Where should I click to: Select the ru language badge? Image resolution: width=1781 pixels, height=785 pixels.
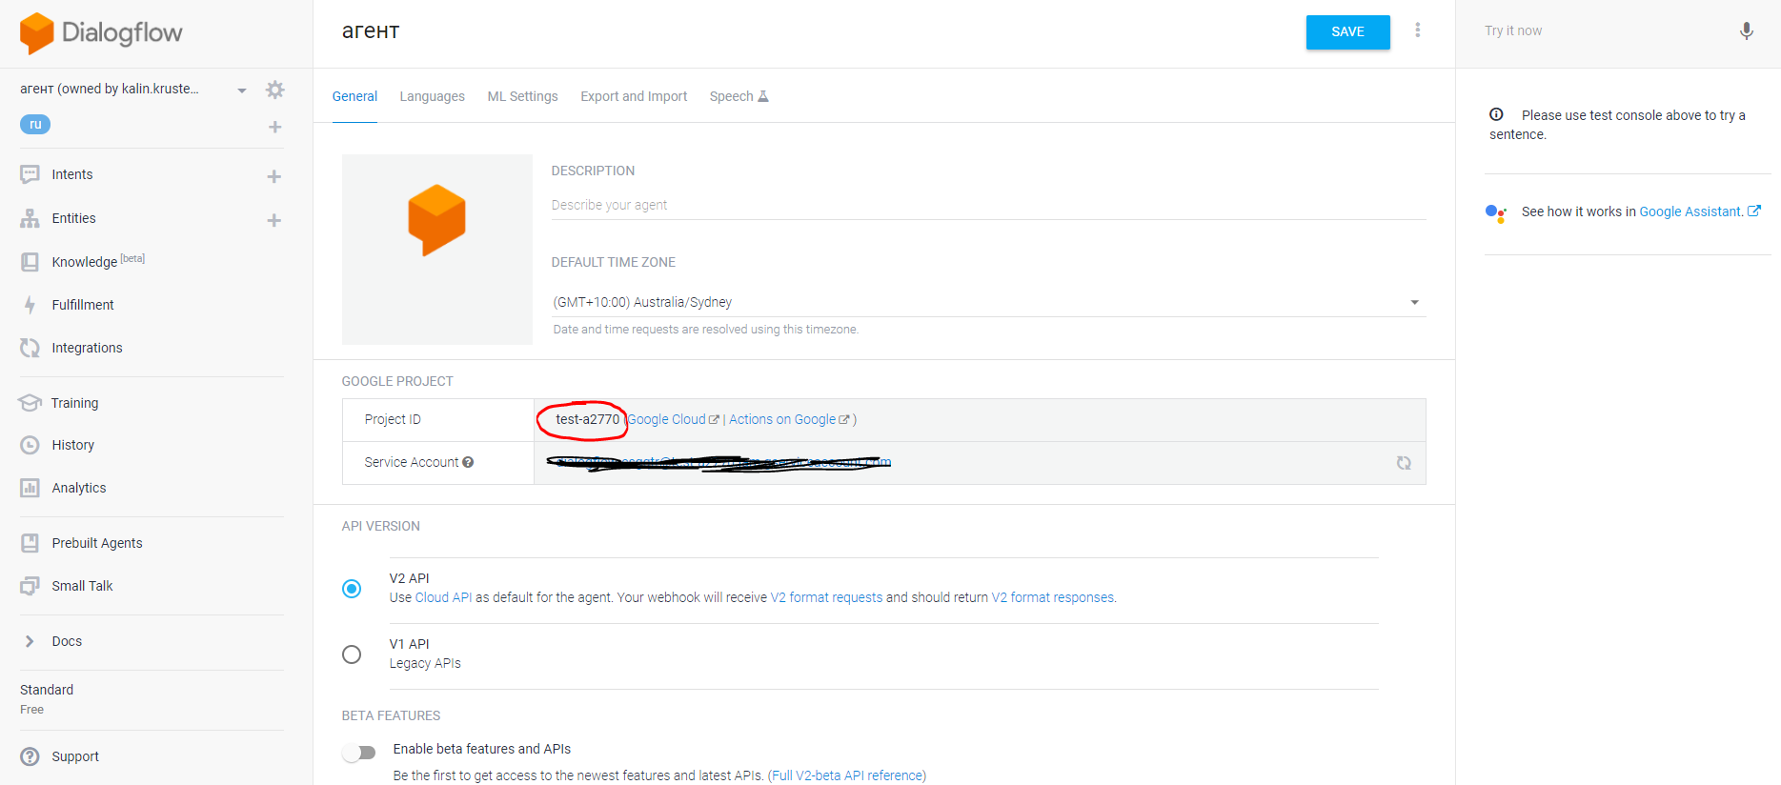pos(35,124)
